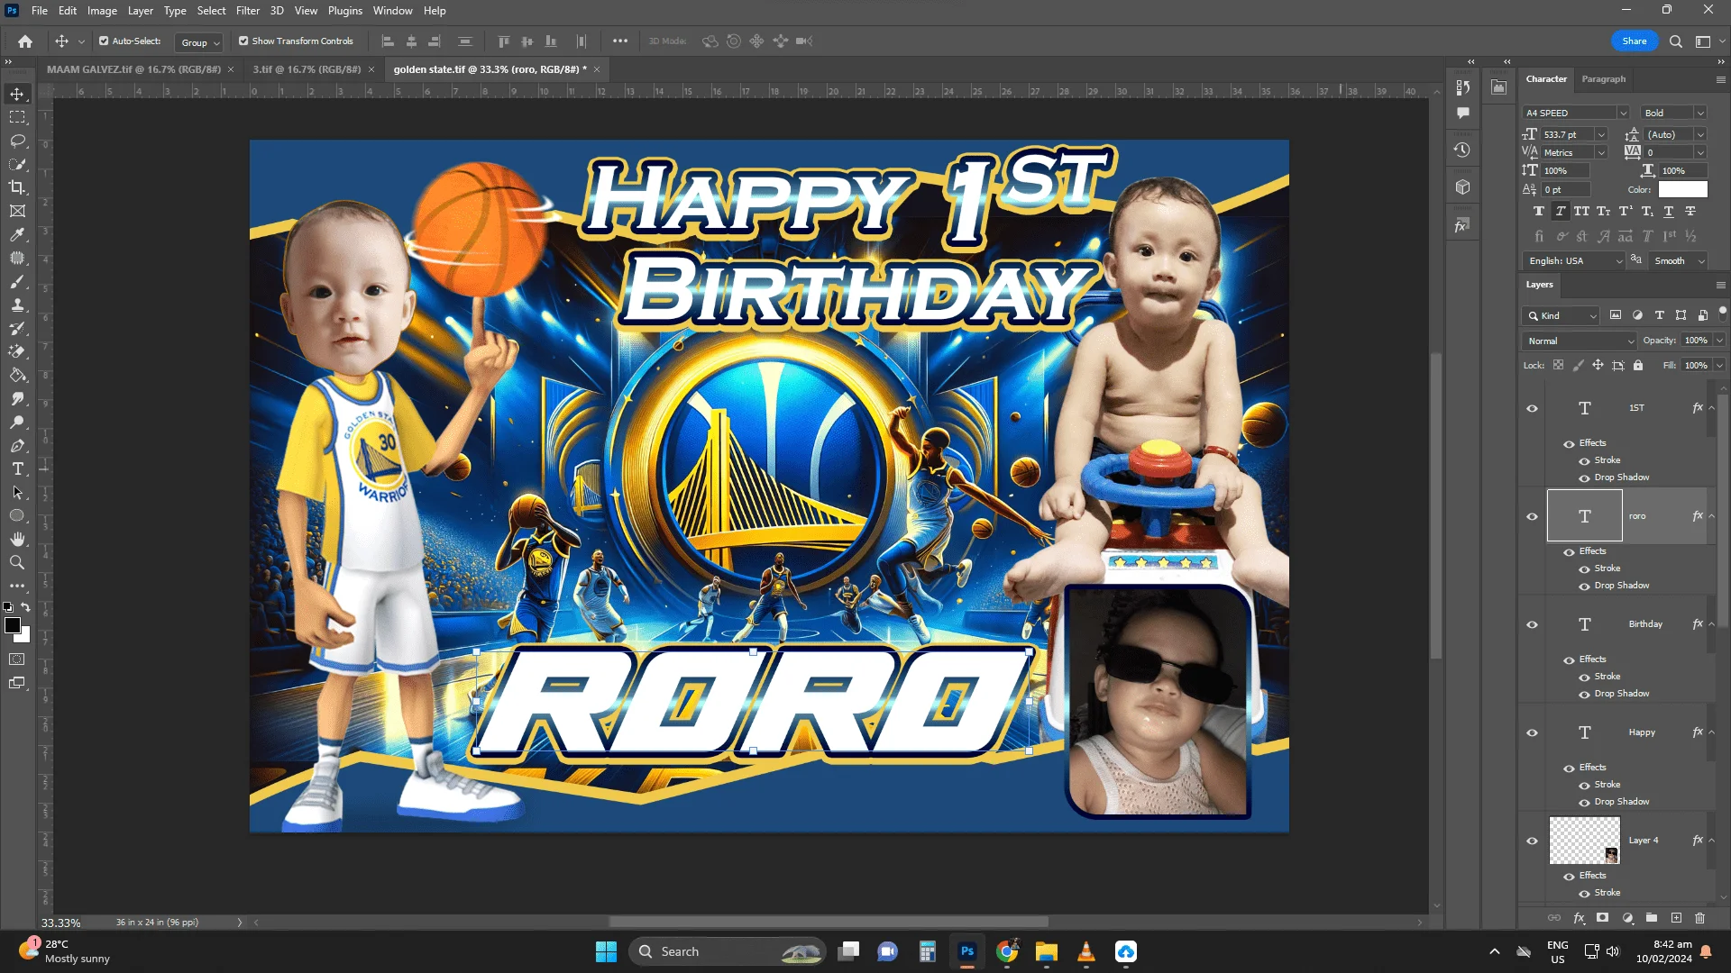Image resolution: width=1731 pixels, height=973 pixels.
Task: Select the Rectangular Marquee tool
Action: tap(17, 117)
